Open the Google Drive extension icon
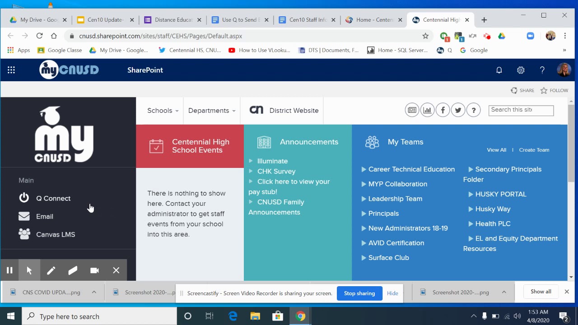 pos(502,36)
